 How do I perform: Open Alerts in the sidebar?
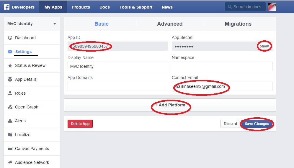click(32, 121)
